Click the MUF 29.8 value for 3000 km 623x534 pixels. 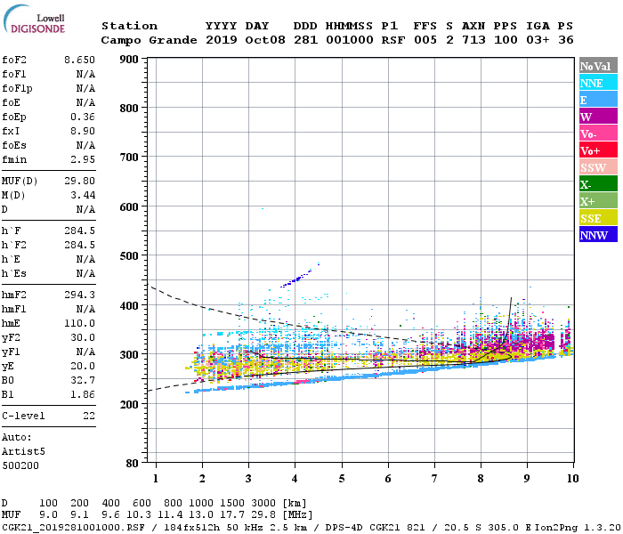pyautogui.click(x=263, y=515)
